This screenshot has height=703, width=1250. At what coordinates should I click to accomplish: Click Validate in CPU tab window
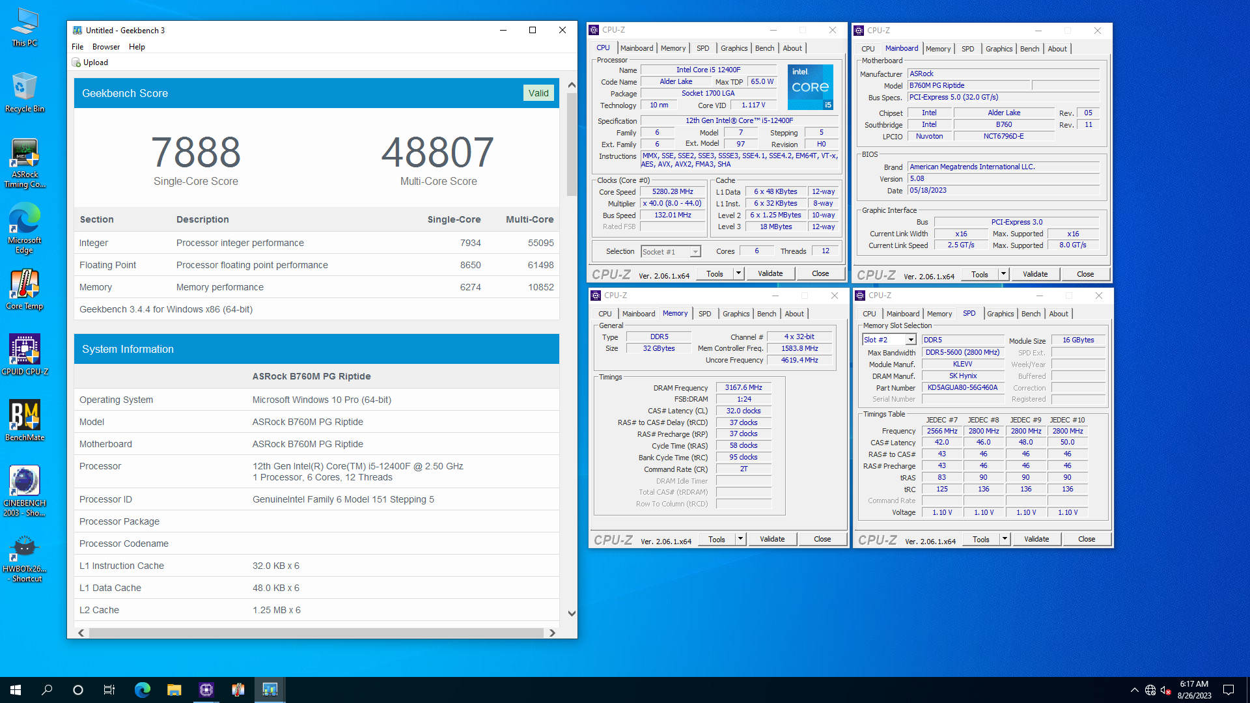(x=770, y=273)
